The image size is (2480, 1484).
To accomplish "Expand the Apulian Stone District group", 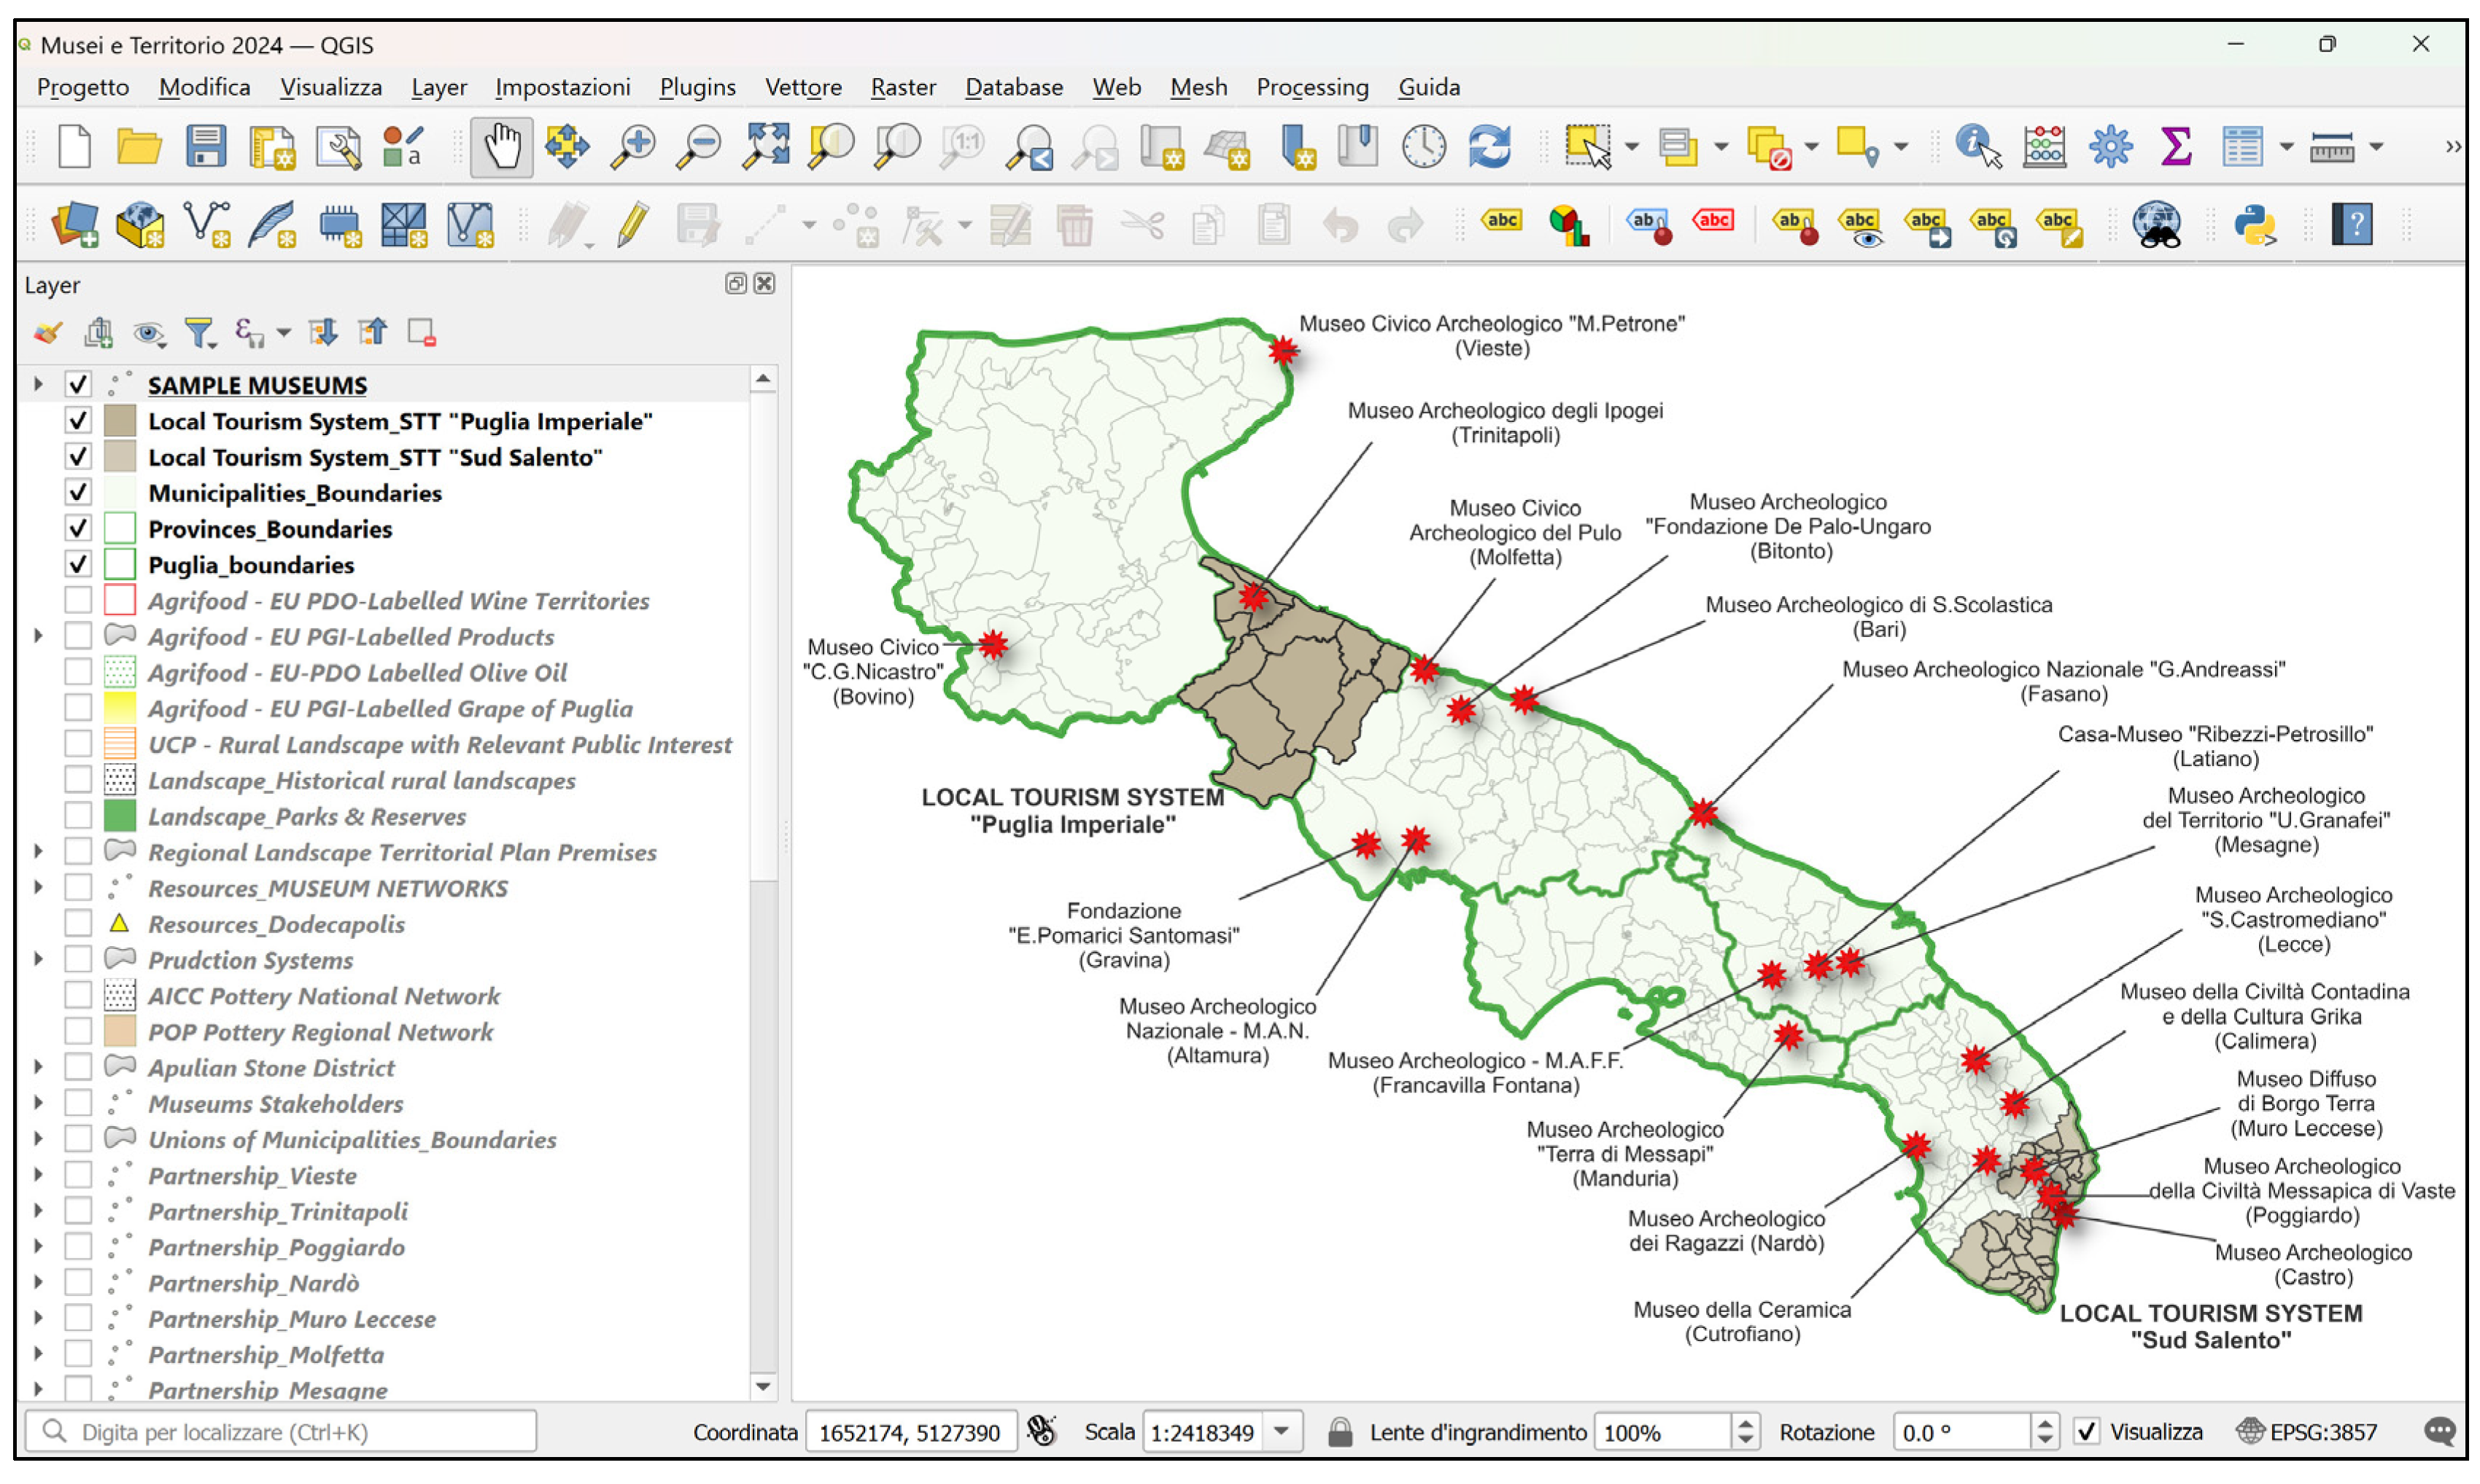I will coord(38,1067).
